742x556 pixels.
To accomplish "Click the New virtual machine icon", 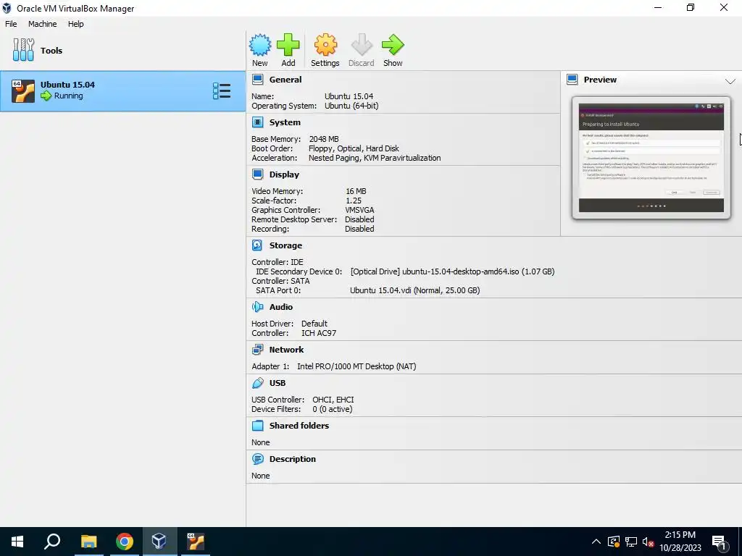I will pyautogui.click(x=260, y=46).
